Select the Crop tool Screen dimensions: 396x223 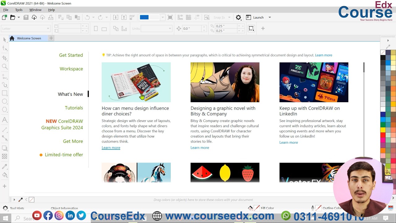[4, 58]
